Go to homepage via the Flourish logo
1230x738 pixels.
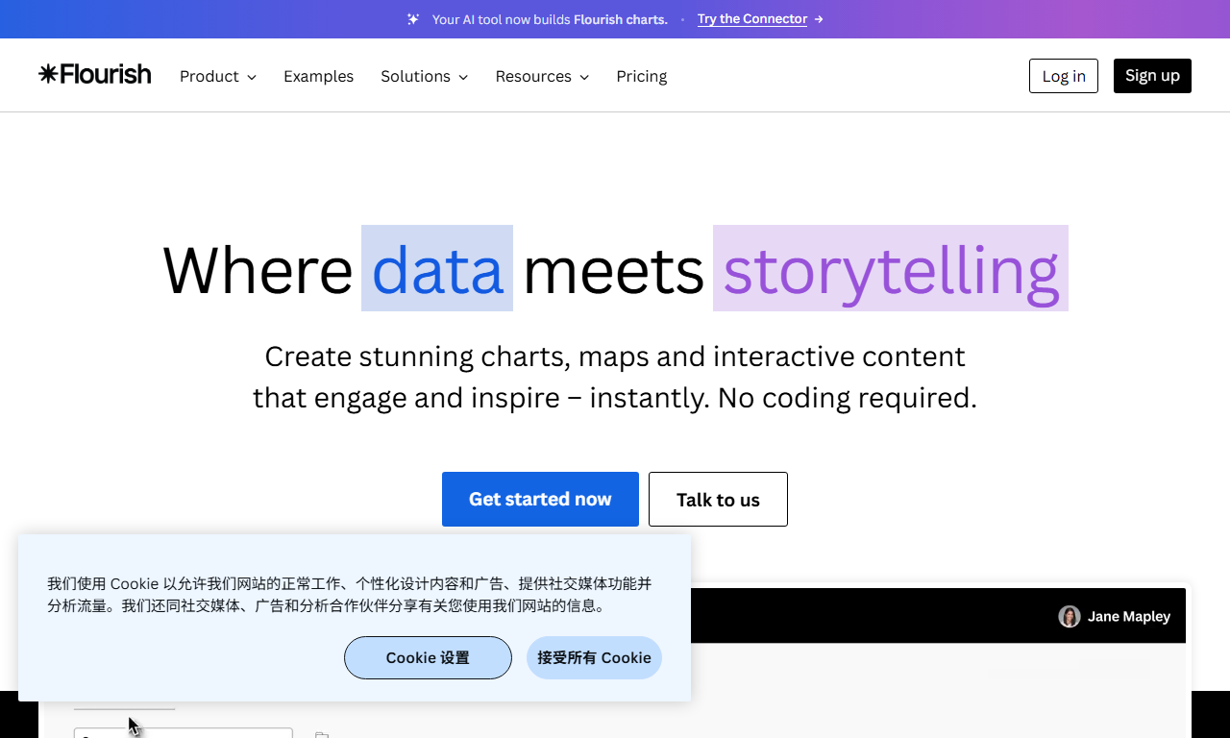[x=95, y=74]
